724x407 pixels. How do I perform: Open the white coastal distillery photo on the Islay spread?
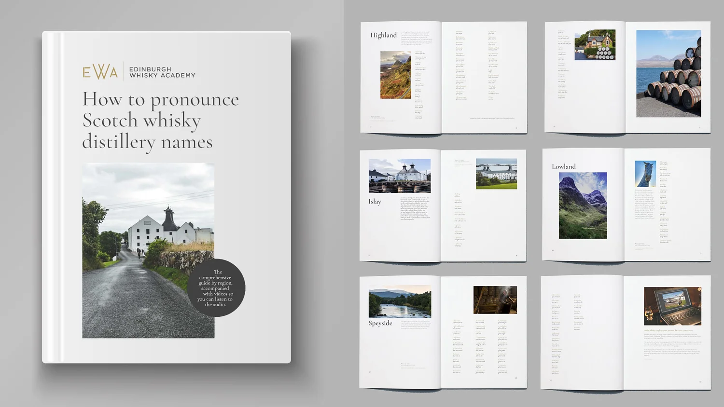click(x=496, y=174)
